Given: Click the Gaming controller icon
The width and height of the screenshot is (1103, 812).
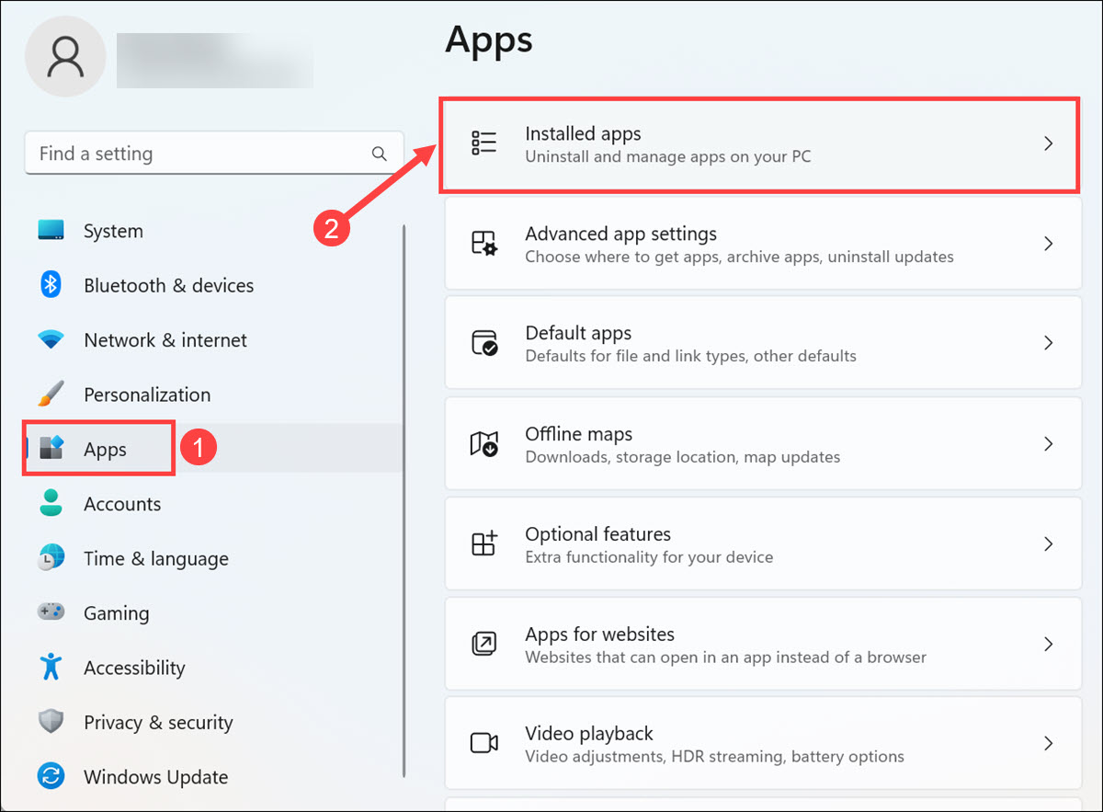Looking at the screenshot, I should 51,612.
